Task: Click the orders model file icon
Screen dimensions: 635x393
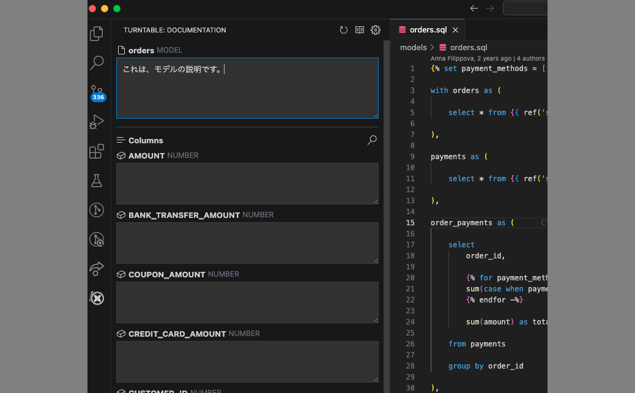Action: click(x=121, y=50)
